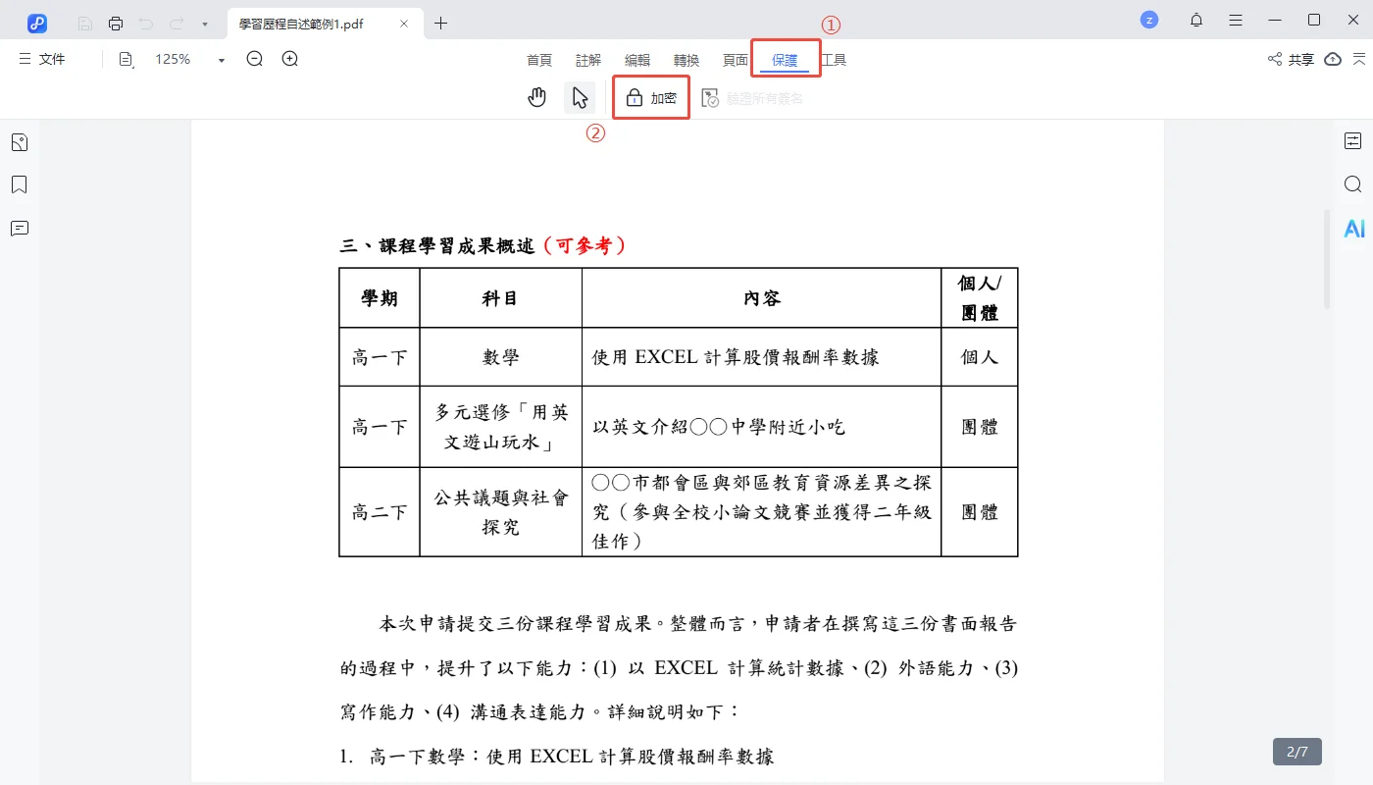
Task: Open the hamburger menu in title bar
Action: pos(1236,20)
